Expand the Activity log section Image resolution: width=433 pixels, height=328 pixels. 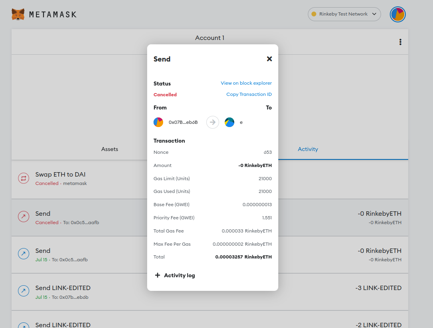pyautogui.click(x=175, y=275)
